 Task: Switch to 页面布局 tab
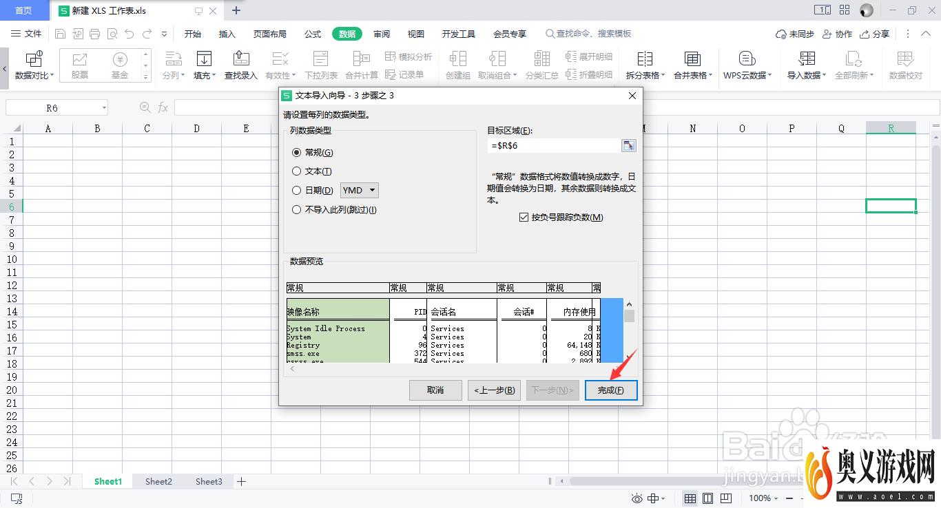point(270,34)
